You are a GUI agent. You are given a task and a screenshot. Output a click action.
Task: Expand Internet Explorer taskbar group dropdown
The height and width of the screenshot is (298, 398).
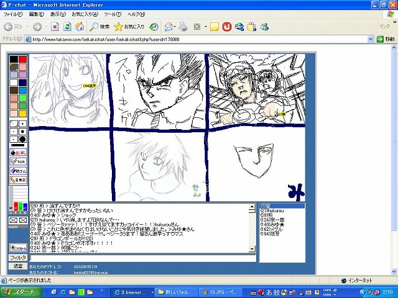coord(152,292)
